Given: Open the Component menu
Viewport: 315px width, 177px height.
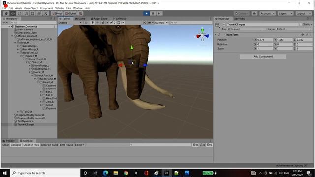Looking at the screenshot, I should (46, 8).
